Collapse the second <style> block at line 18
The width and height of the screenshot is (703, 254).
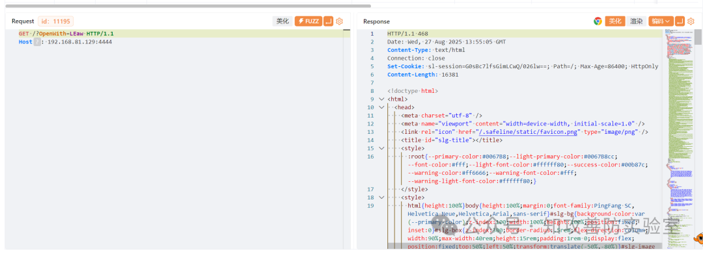tap(381, 197)
